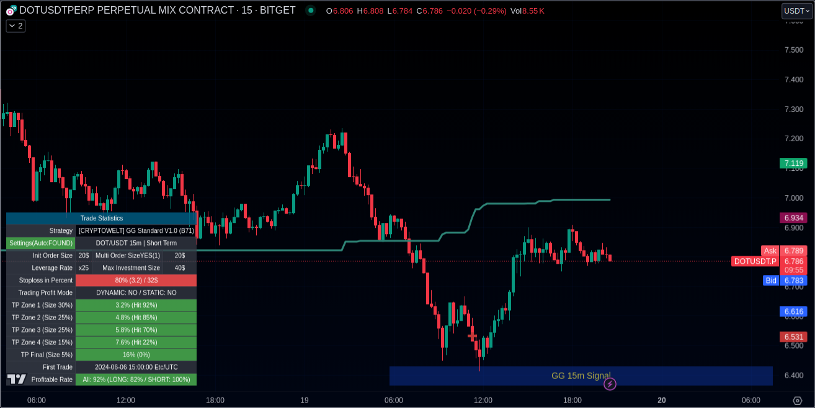Click the red 6.531 price label
Screen dimensions: 815x408
(x=793, y=337)
